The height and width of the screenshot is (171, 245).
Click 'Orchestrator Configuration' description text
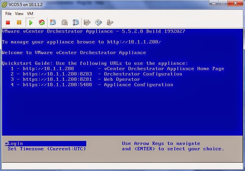point(143,74)
